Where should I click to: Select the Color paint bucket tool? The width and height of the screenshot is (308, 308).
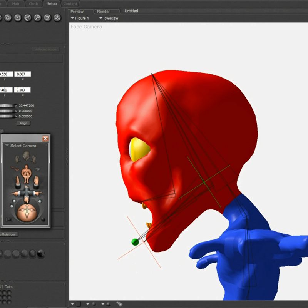[8, 18]
